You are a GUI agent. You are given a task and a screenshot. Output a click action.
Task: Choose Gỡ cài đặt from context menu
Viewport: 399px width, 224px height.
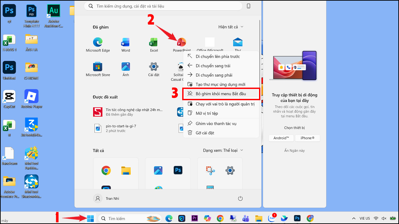[x=221, y=133]
